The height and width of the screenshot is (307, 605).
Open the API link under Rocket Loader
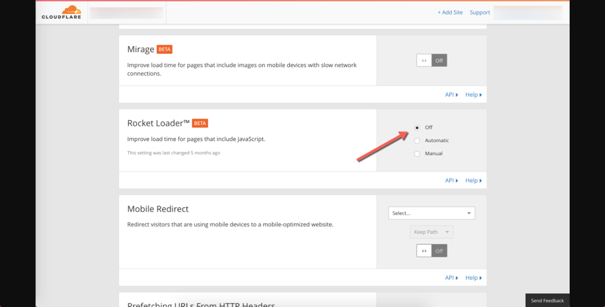point(451,180)
